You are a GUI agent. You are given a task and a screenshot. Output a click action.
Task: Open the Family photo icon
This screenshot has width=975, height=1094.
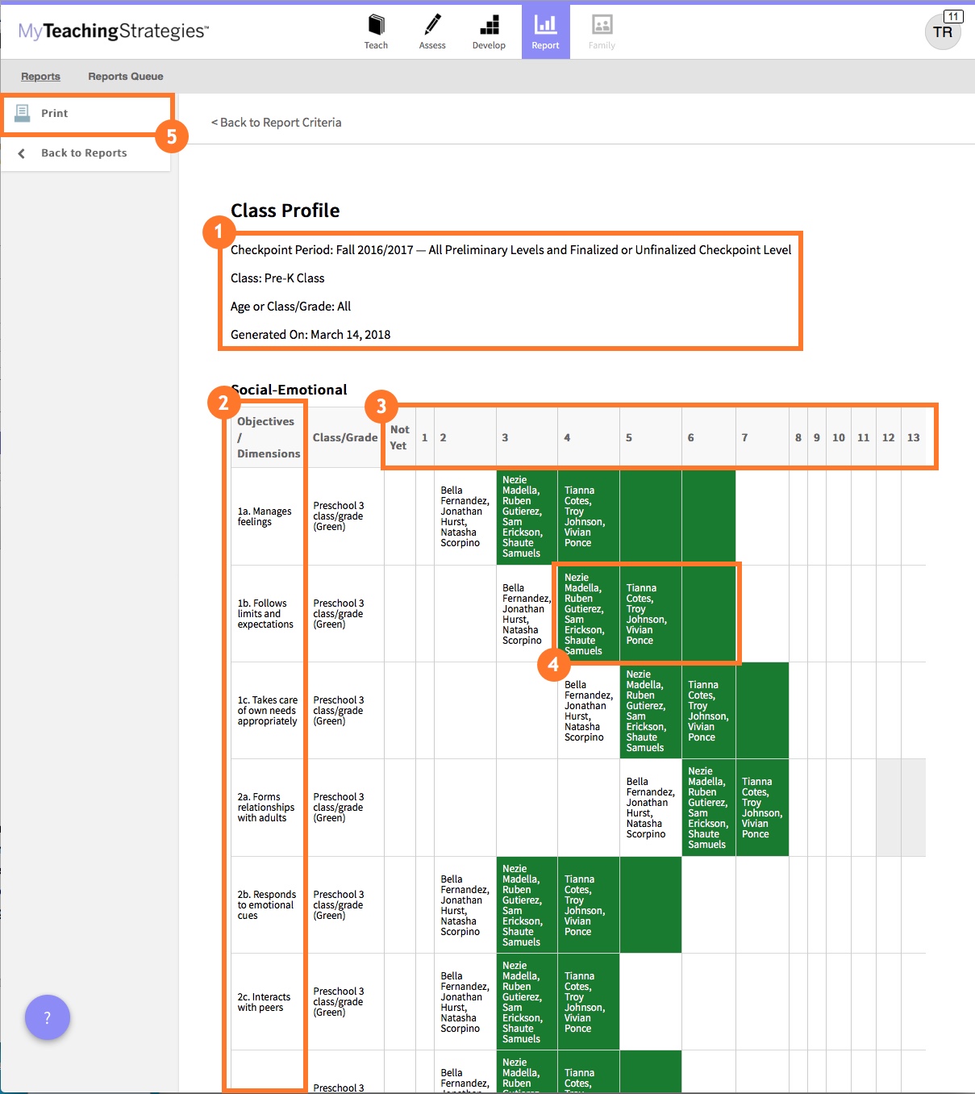pyautogui.click(x=602, y=25)
